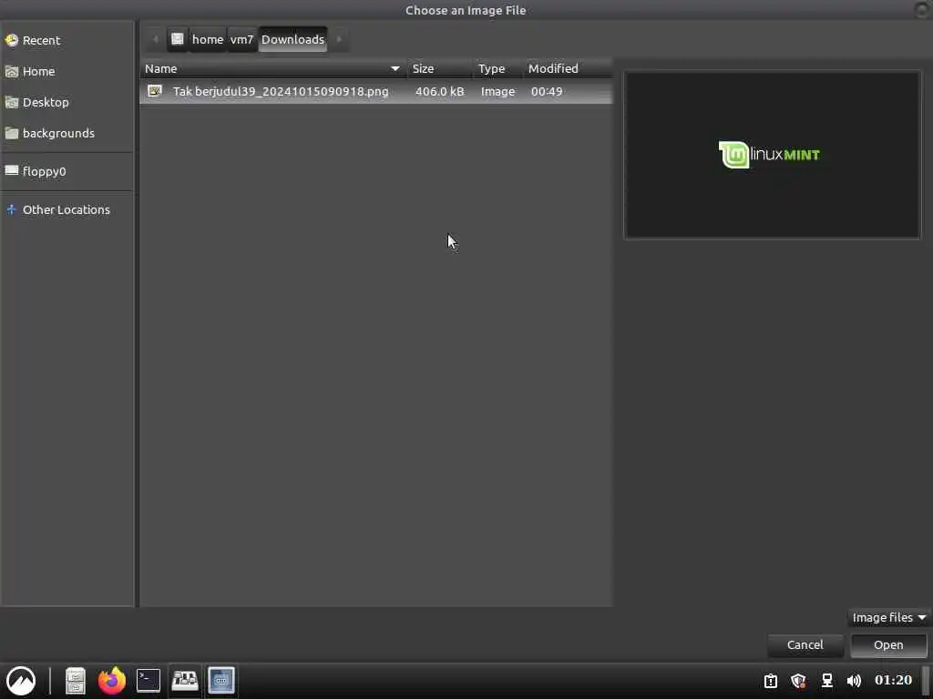Select file Tak berjudul39_20241015090918.png
The width and height of the screenshot is (933, 699).
tap(375, 92)
